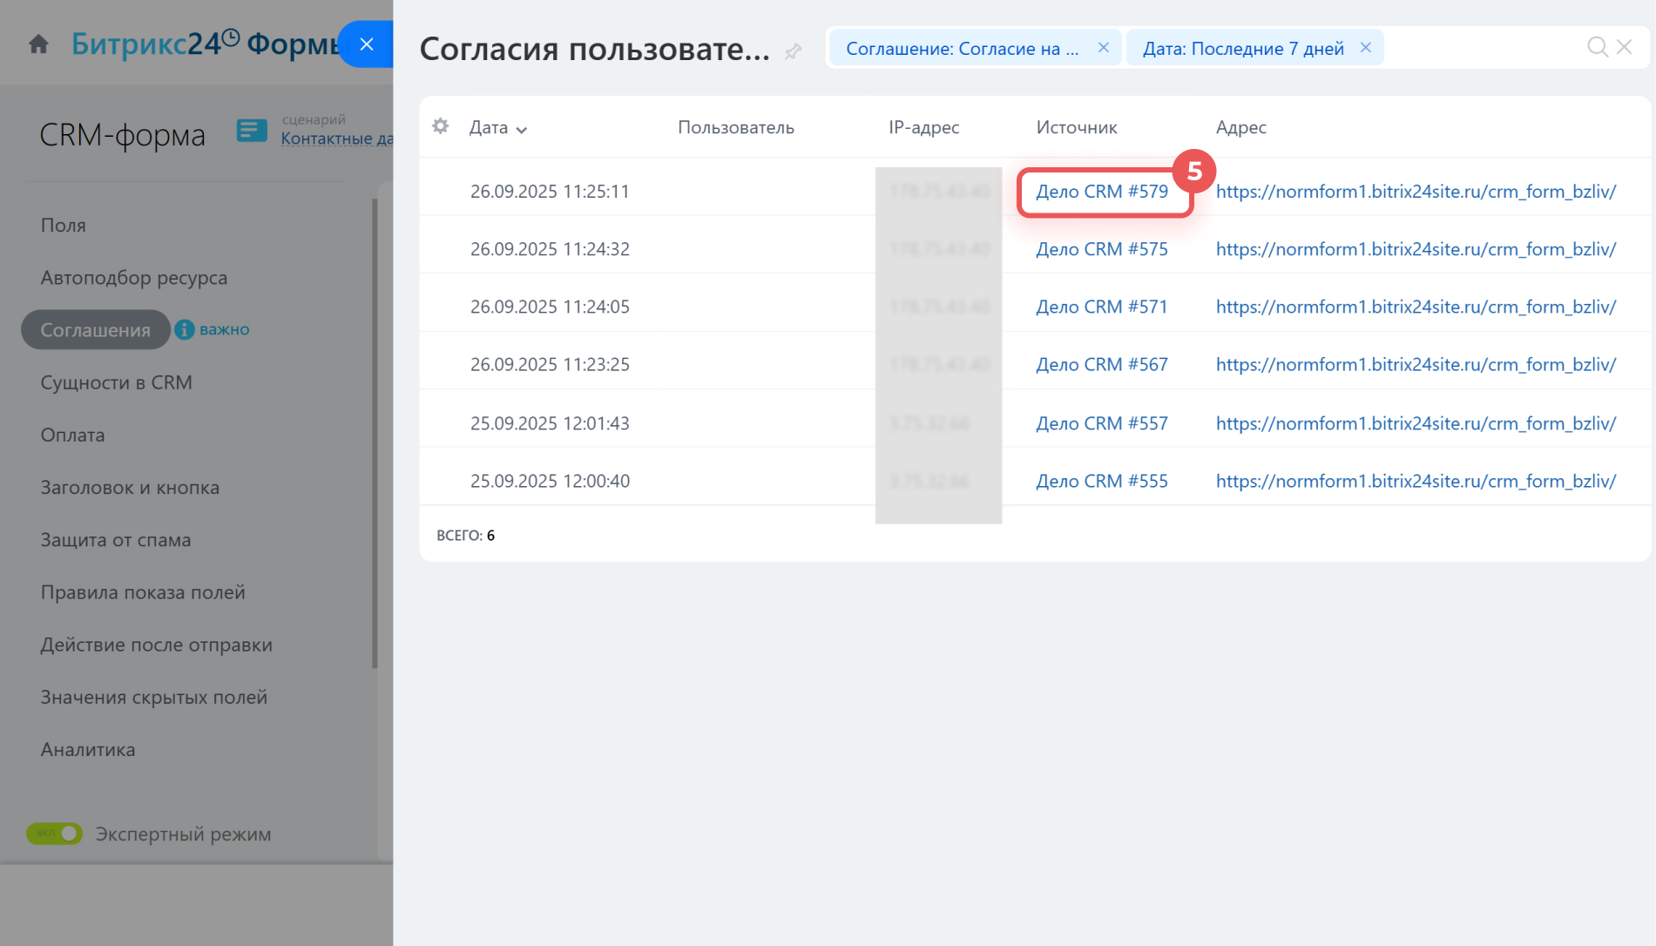
Task: Close the side panel with blue X button
Action: pyautogui.click(x=367, y=44)
